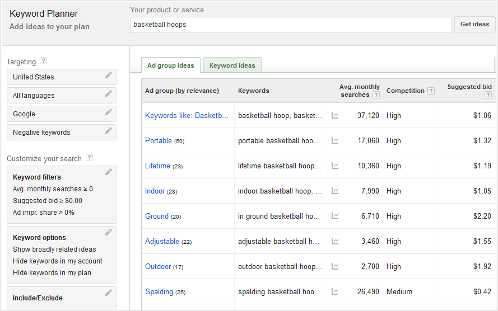
Task: Click the $2.20 suggested bid value
Action: 482,216
